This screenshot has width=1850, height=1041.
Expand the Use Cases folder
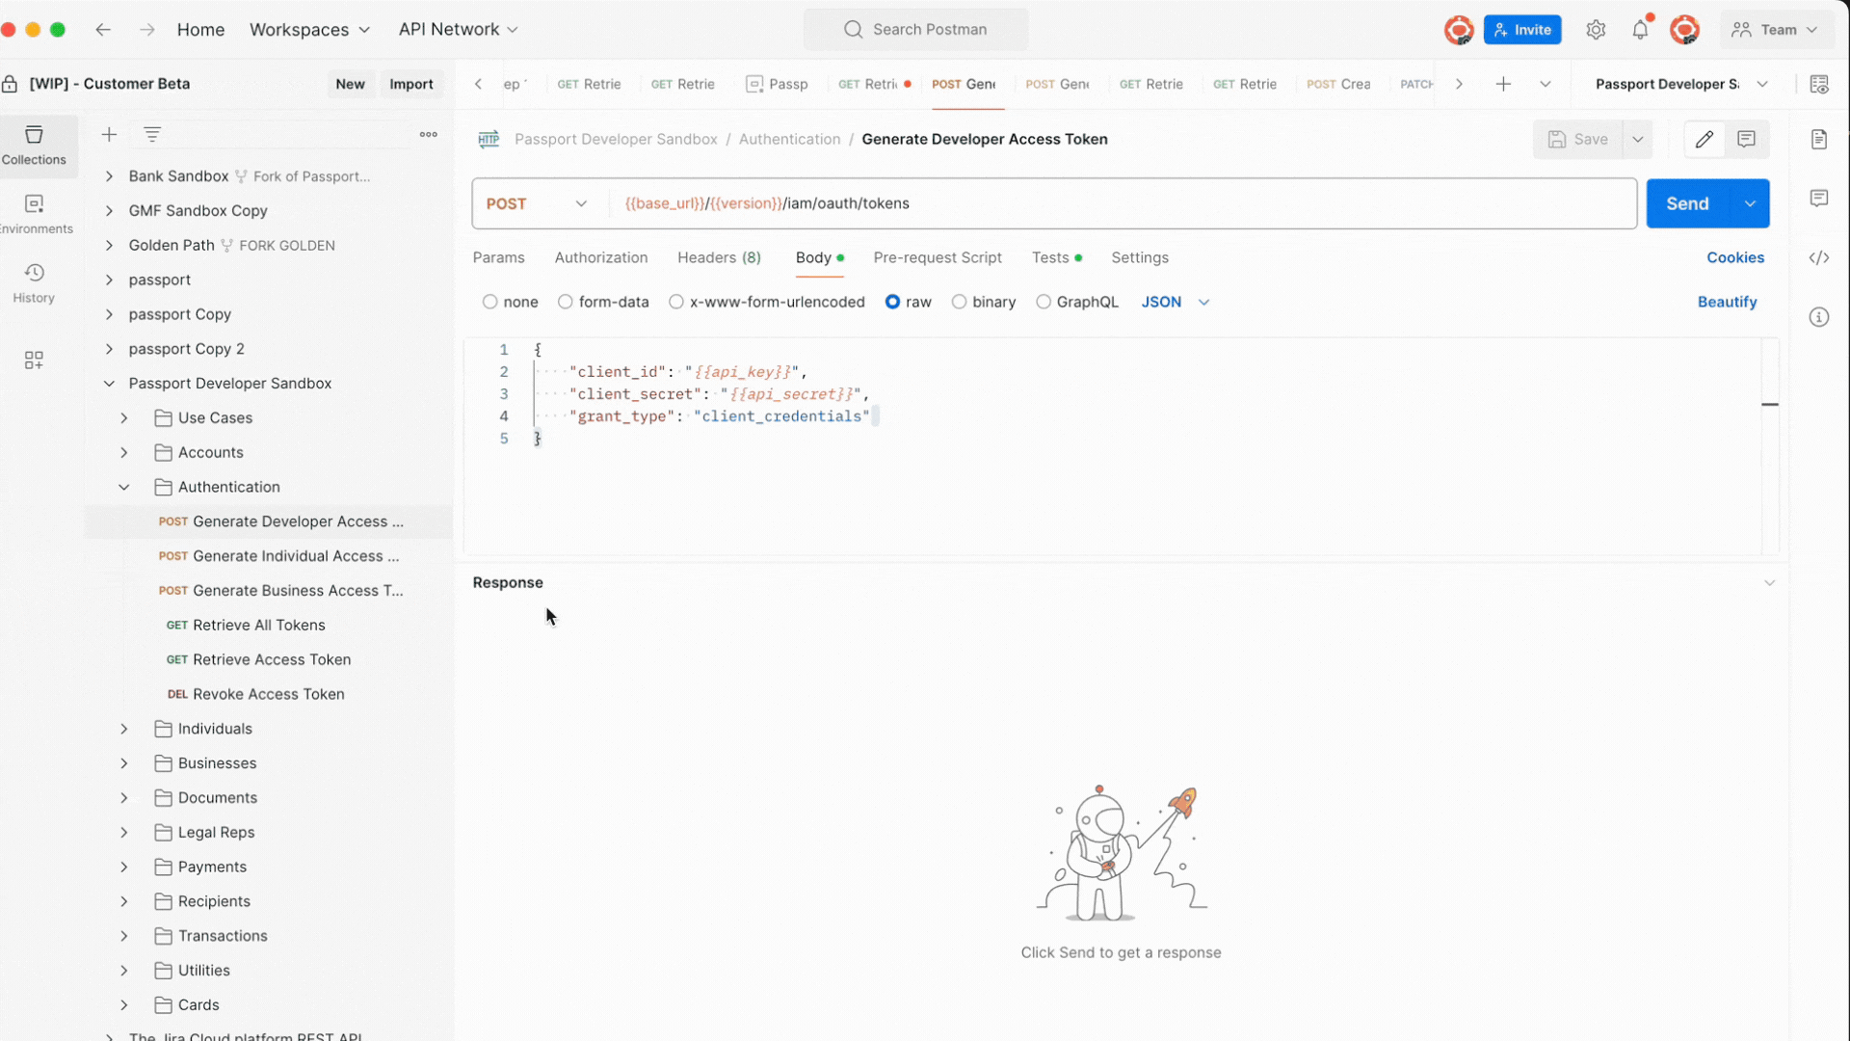tap(124, 418)
